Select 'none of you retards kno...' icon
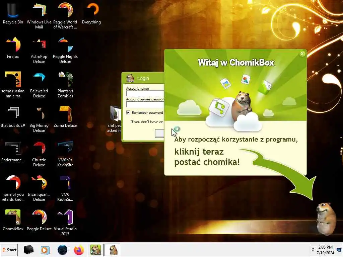 pos(13,188)
